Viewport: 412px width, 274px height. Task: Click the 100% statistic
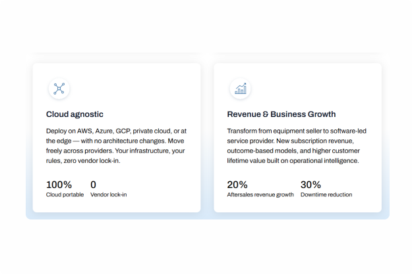pyautogui.click(x=59, y=185)
